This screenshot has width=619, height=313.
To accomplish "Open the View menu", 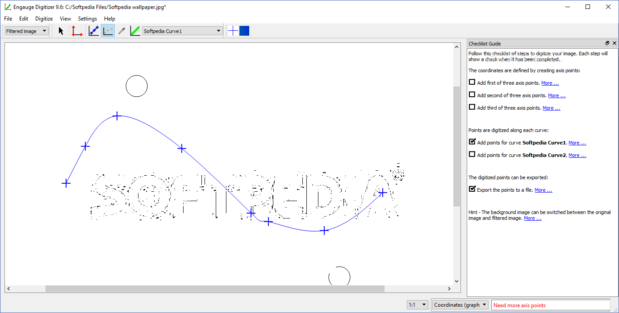I will pos(65,19).
